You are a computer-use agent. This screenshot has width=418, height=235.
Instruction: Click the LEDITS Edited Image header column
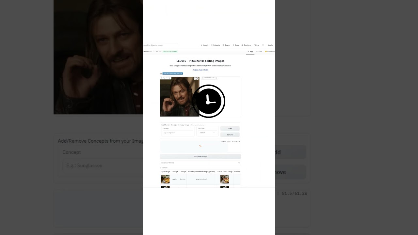coord(225,172)
